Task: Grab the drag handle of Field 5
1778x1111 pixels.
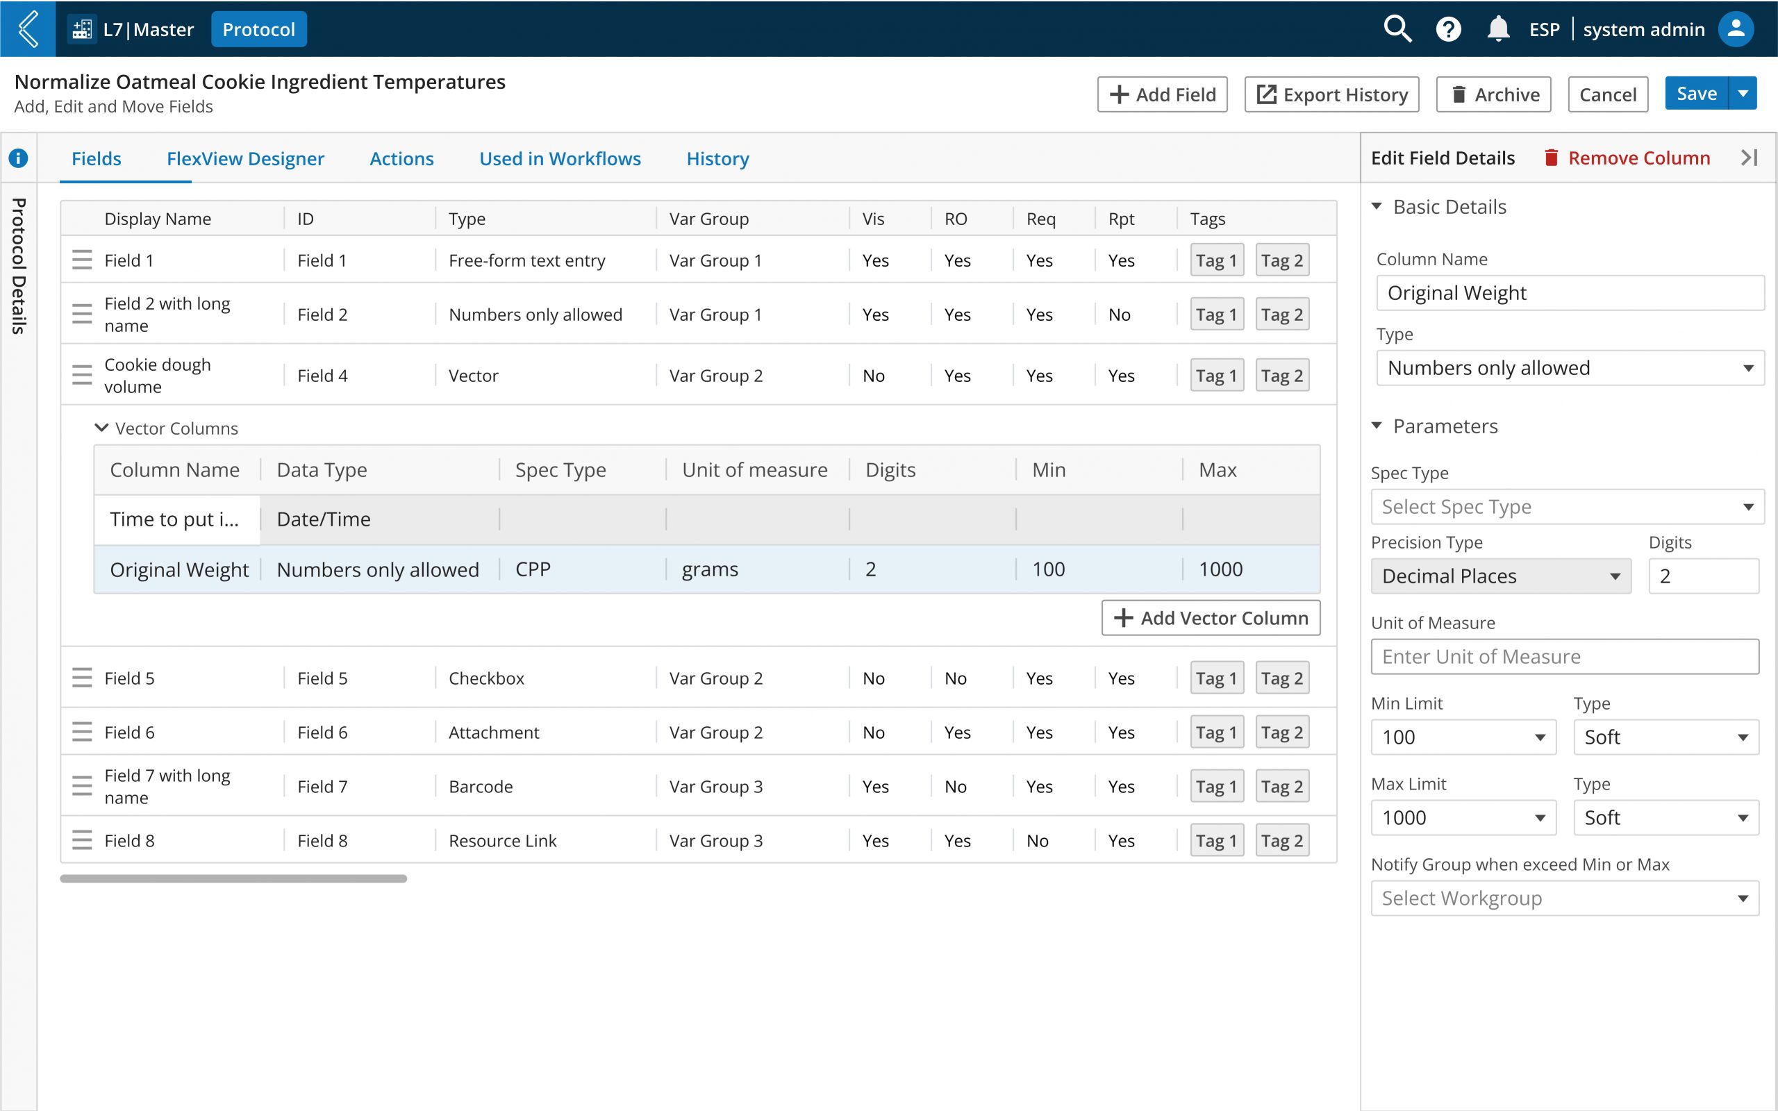Action: tap(81, 678)
